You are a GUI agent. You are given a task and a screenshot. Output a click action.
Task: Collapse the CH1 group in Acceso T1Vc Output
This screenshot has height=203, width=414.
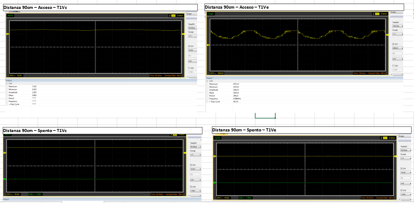[x=7, y=83]
